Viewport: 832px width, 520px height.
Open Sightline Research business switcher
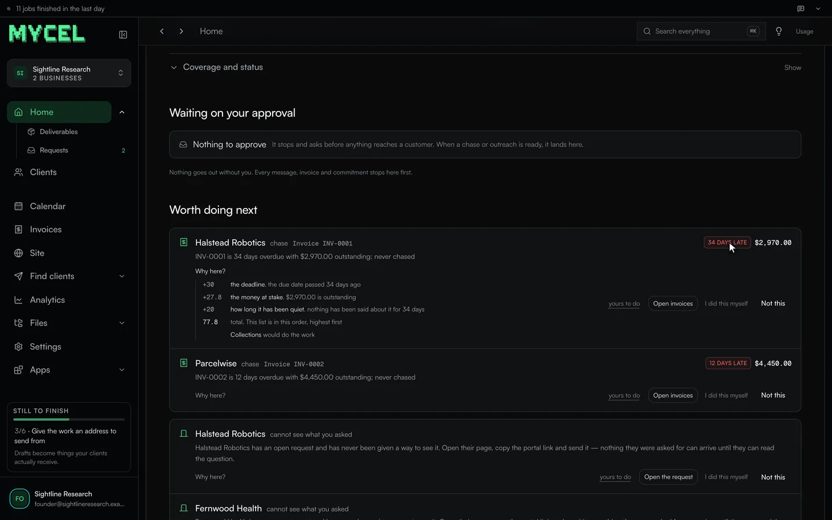(x=69, y=73)
